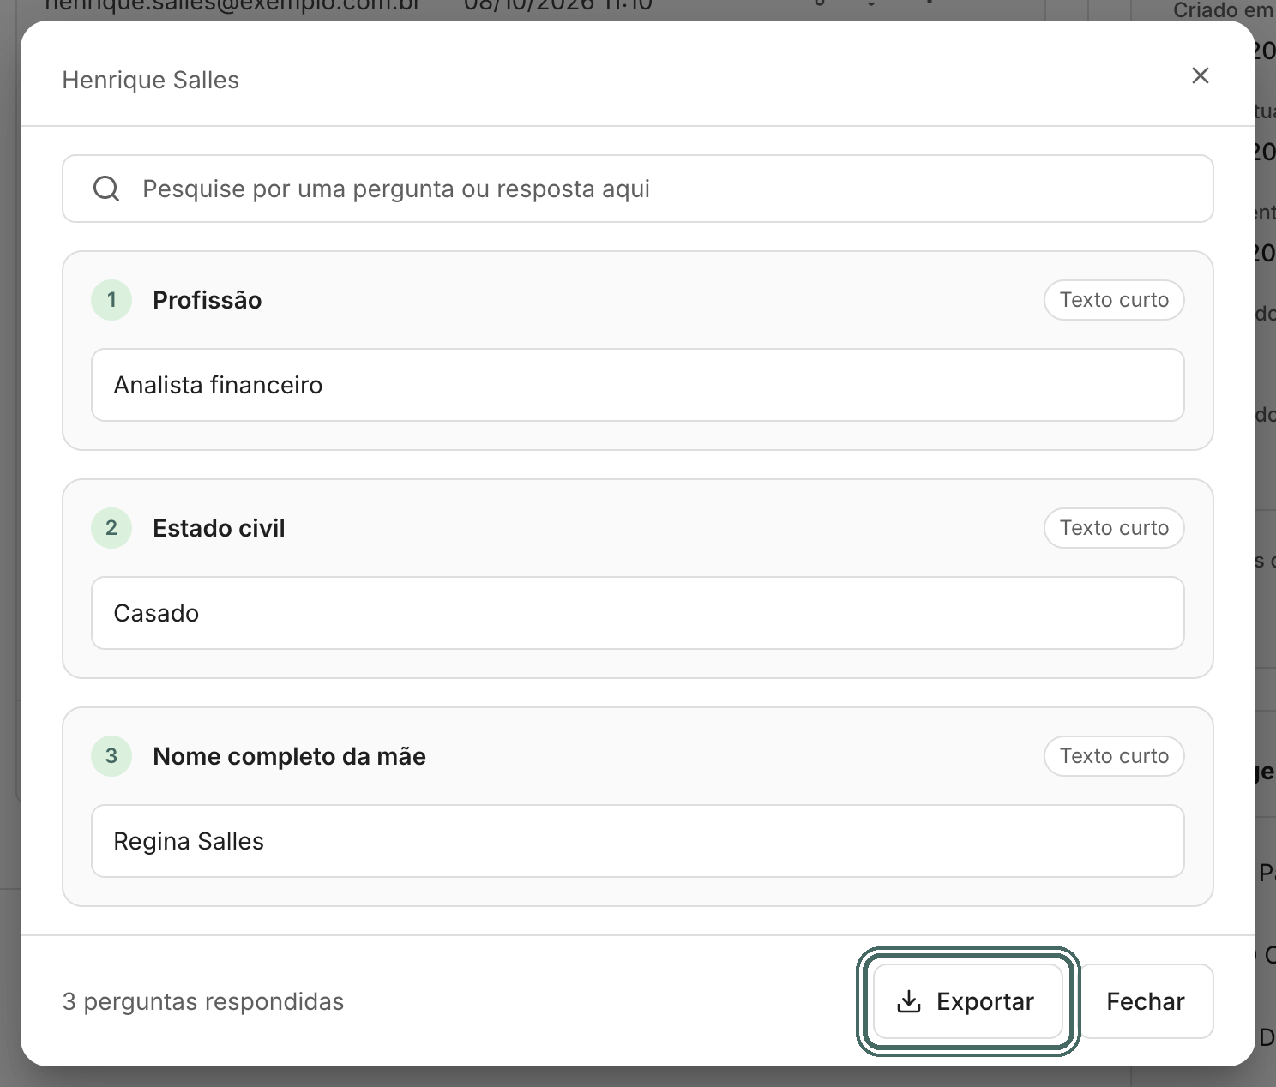The width and height of the screenshot is (1276, 1087).
Task: Select the number 2 badge beside Estado civil
Action: point(111,528)
